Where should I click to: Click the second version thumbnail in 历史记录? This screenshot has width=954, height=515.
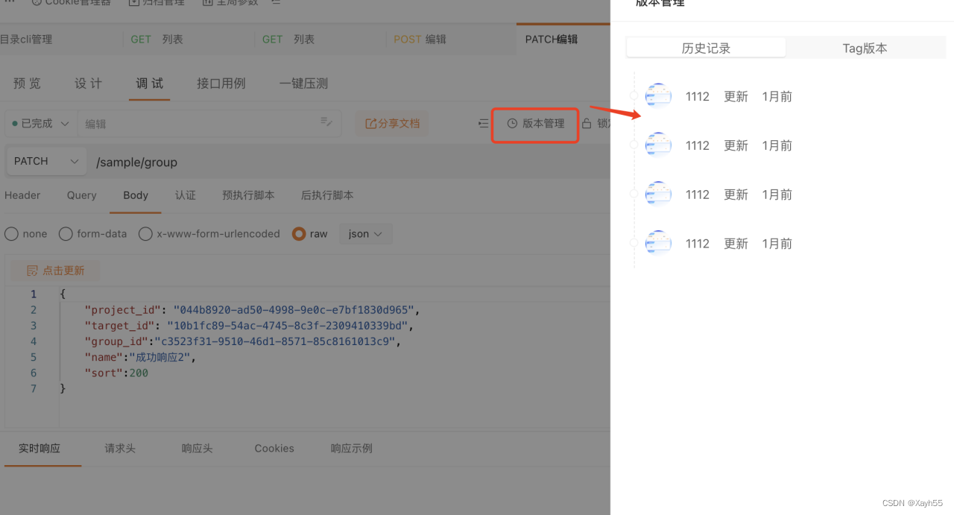658,145
